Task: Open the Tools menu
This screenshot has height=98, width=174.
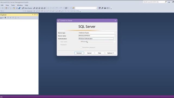Action: point(13,5)
